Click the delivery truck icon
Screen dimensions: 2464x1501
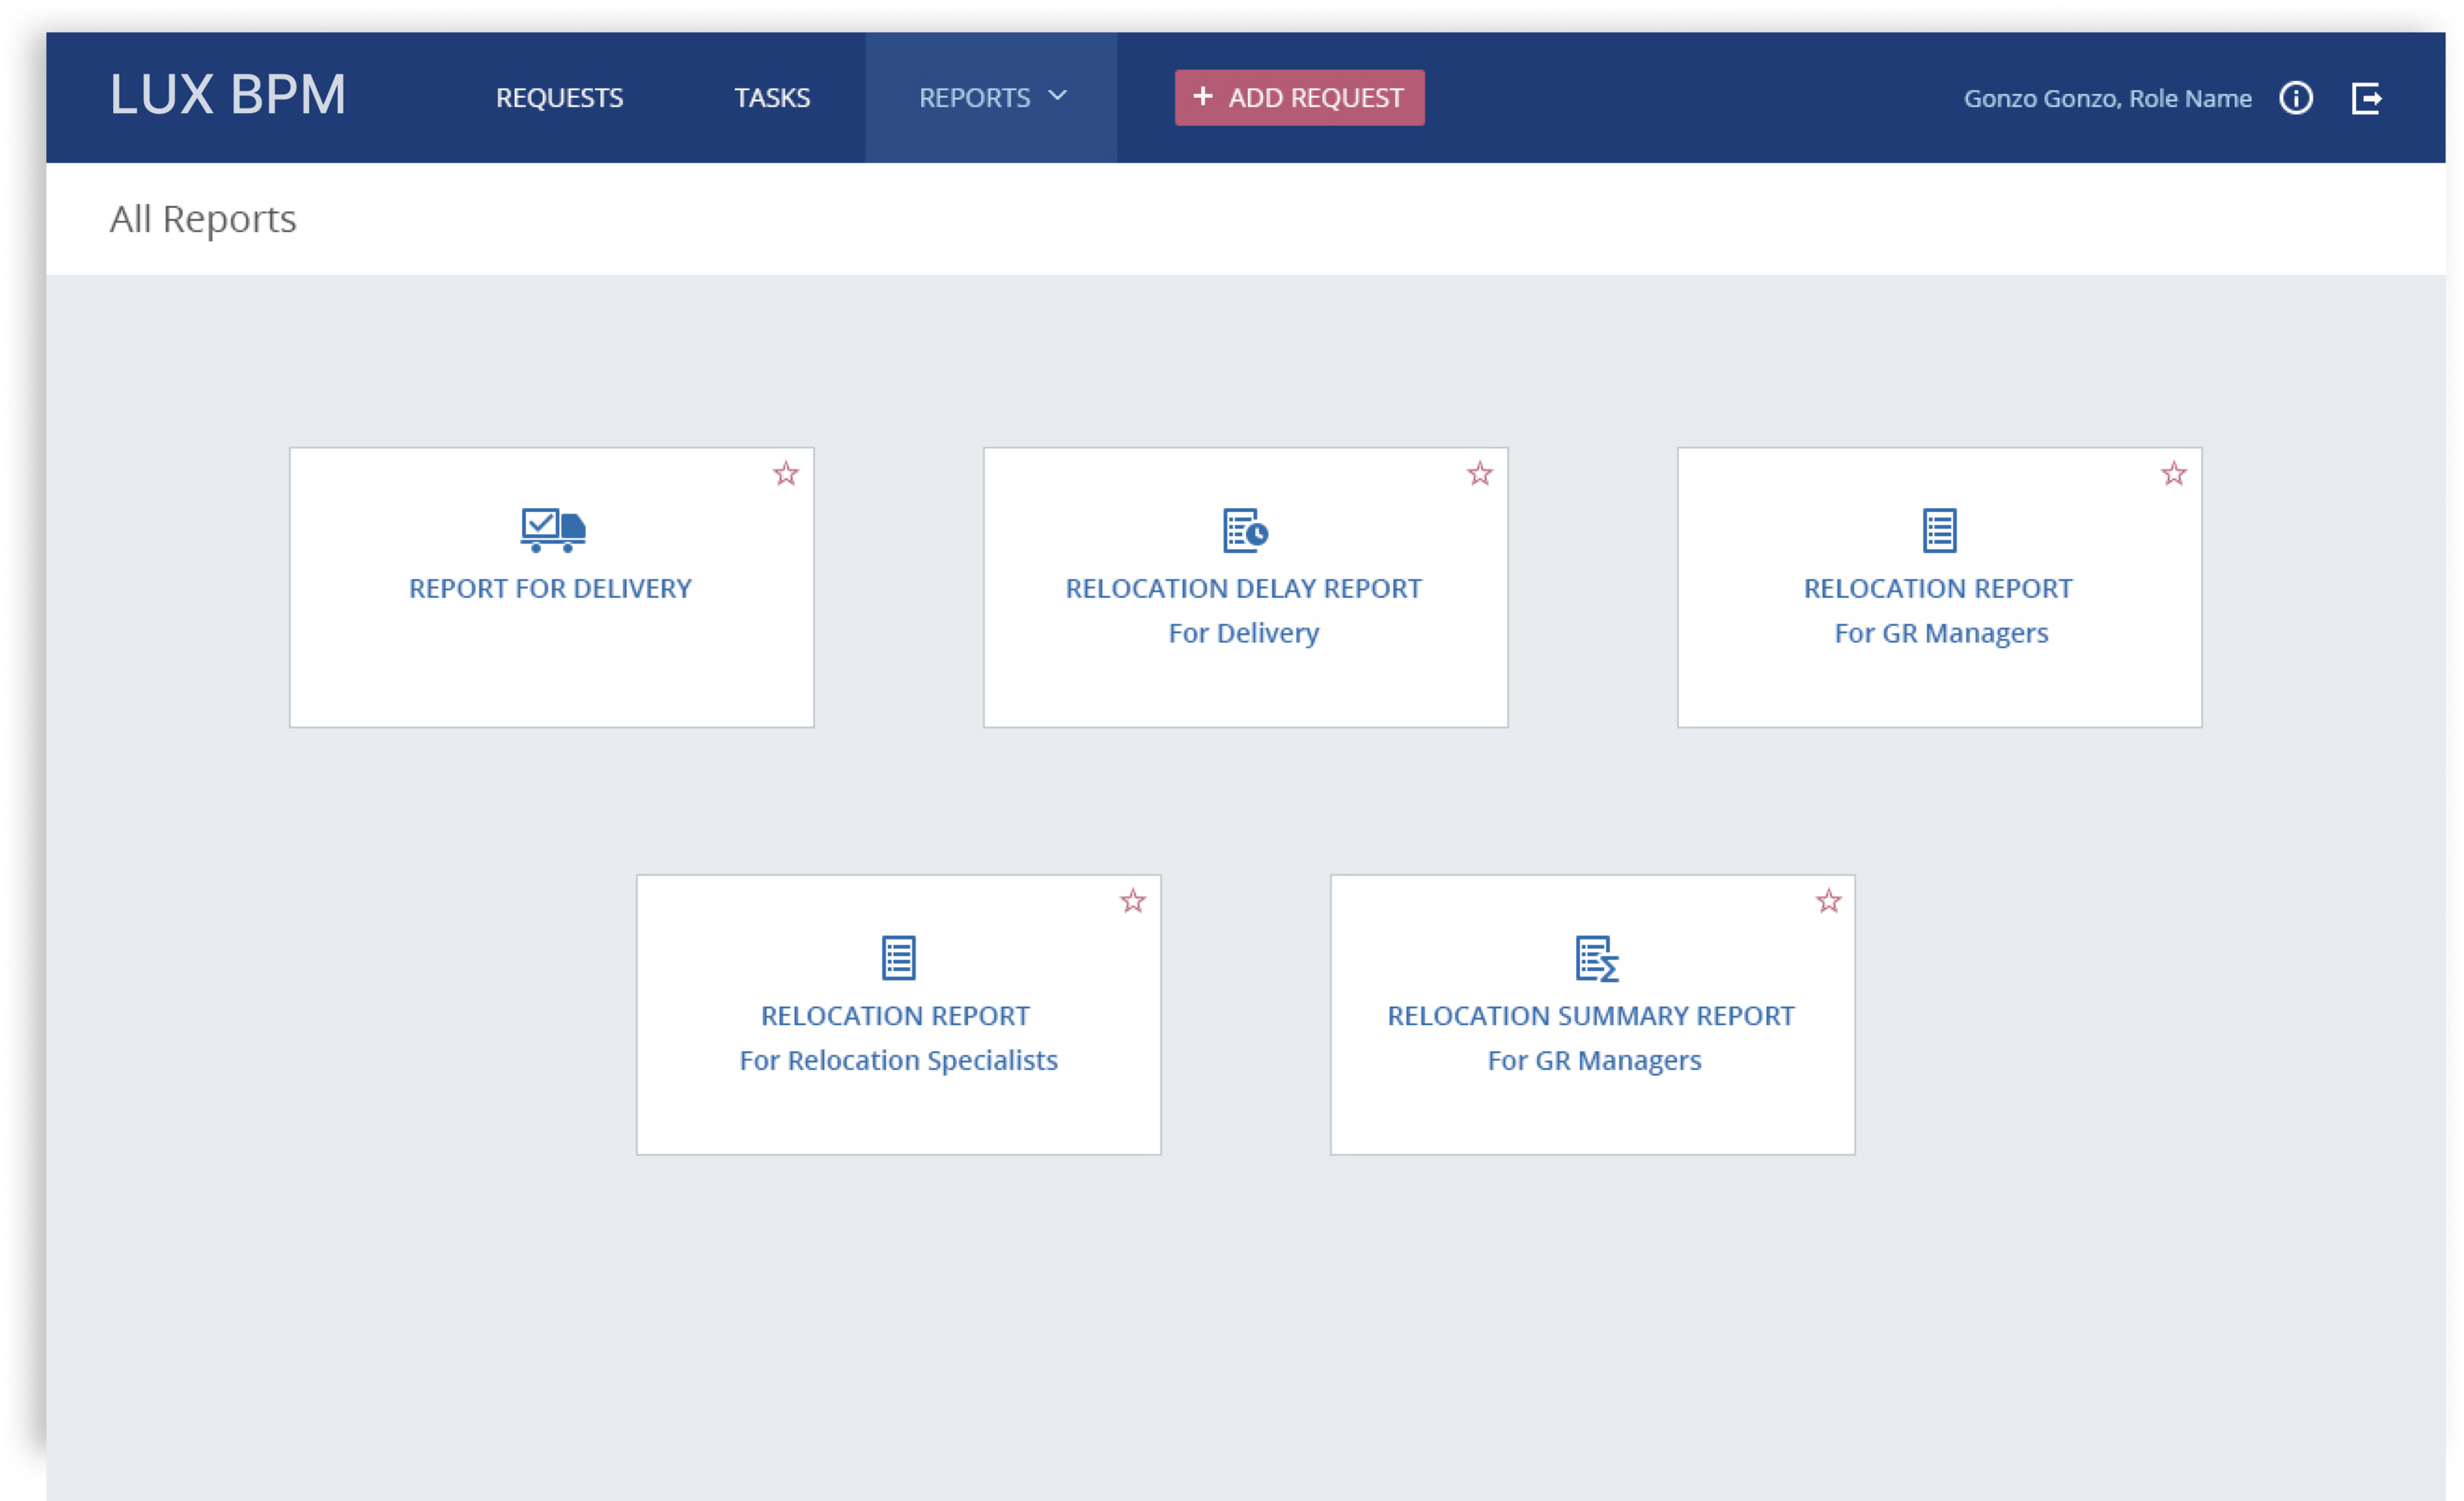[552, 529]
